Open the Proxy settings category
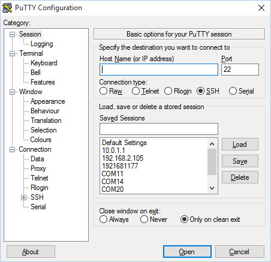The height and width of the screenshot is (262, 271). (38, 168)
